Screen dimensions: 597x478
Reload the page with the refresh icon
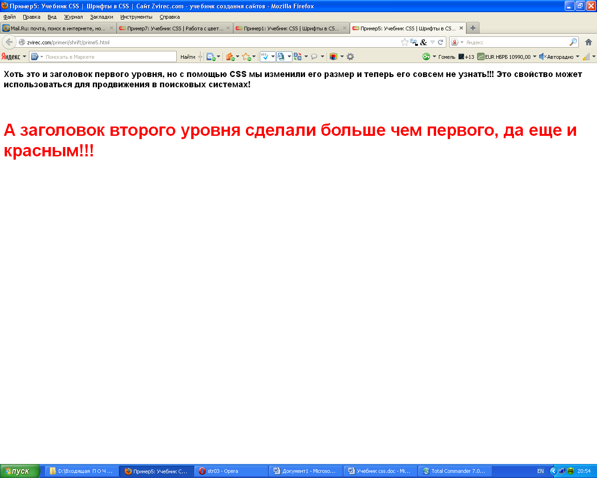click(x=440, y=42)
